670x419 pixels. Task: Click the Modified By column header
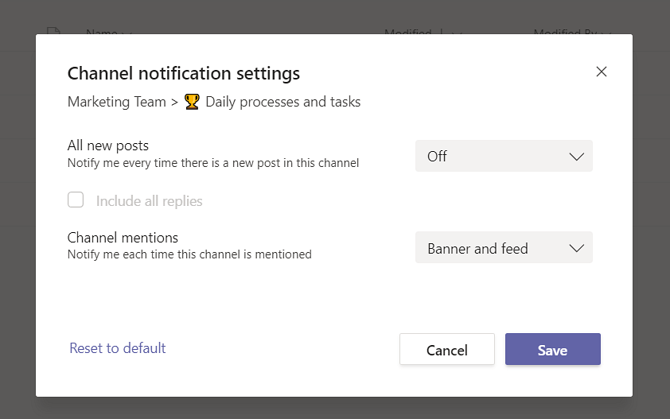(x=565, y=33)
